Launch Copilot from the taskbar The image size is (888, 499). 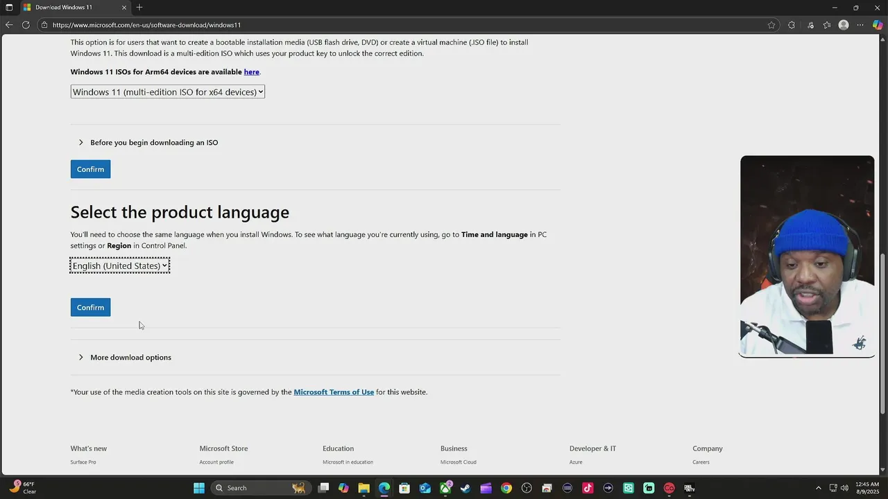click(343, 488)
